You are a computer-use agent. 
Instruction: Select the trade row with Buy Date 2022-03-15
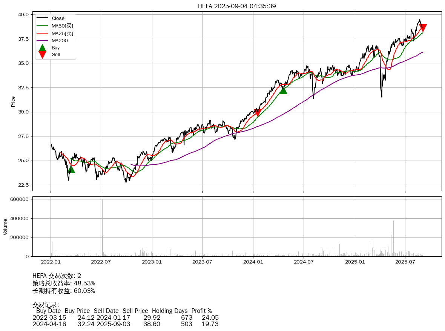point(125,317)
